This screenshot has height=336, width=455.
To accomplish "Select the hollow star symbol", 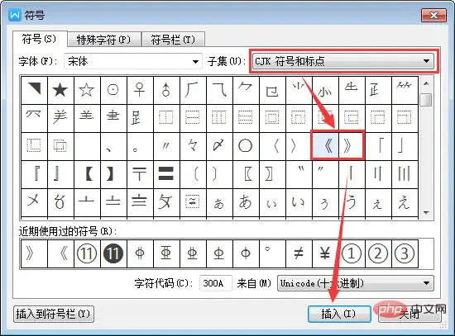I will (x=87, y=90).
